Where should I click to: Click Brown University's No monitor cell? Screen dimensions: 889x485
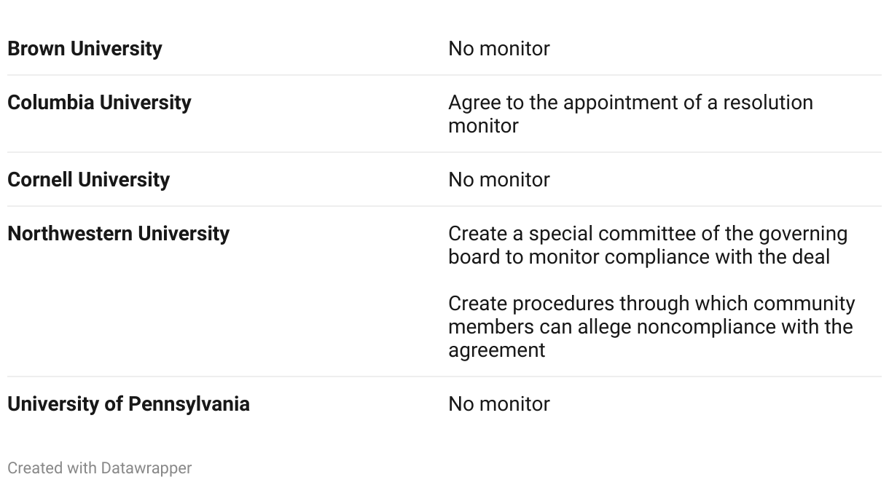tap(498, 49)
